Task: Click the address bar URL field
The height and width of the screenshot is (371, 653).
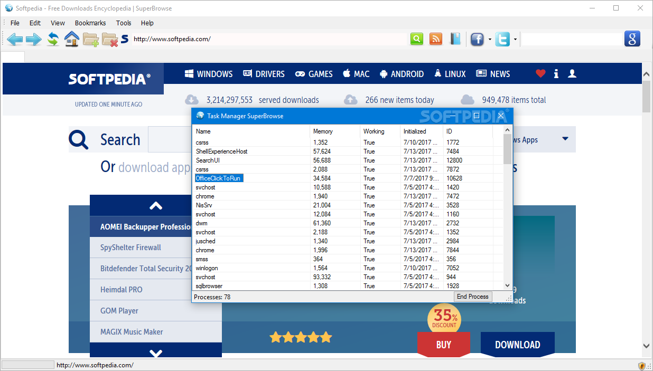Action: coord(268,39)
